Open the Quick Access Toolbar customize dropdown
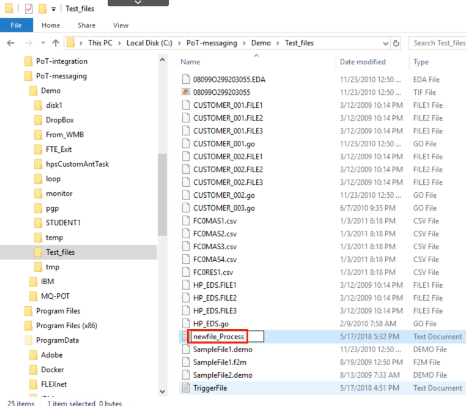Image resolution: width=466 pixels, height=406 pixels. 53,9
